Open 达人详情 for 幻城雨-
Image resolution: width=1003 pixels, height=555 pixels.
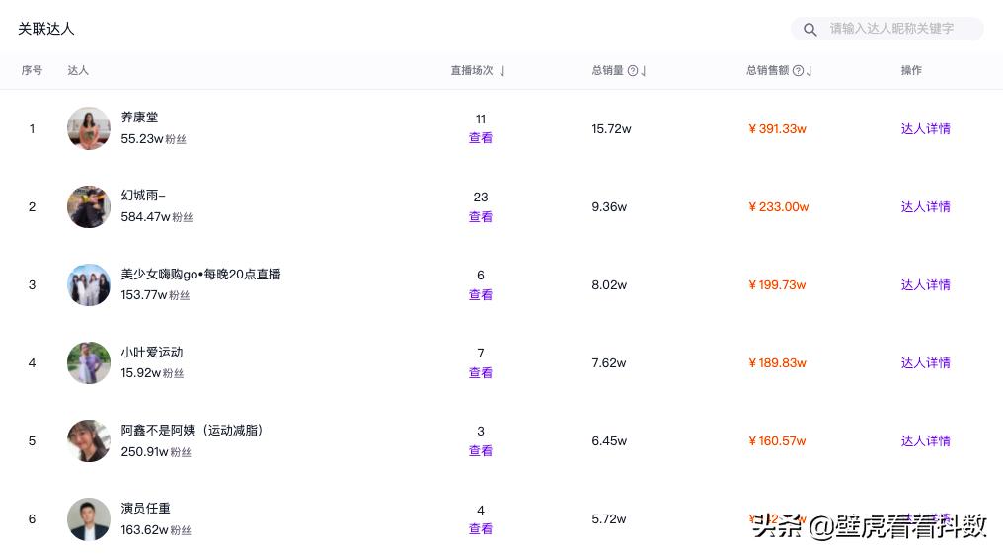tap(926, 206)
